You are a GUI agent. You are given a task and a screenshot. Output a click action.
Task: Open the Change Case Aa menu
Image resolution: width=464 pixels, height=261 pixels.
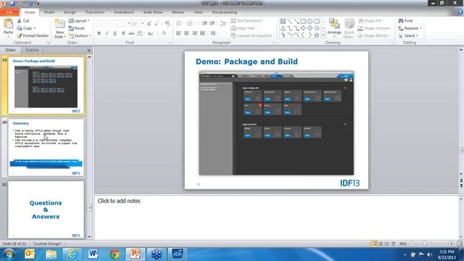(151, 33)
